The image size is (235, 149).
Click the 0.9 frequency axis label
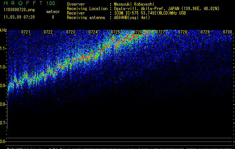(x=3, y=86)
